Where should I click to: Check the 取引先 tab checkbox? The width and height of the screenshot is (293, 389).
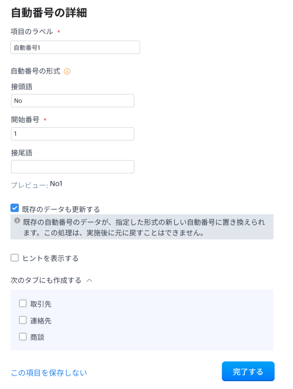pyautogui.click(x=23, y=303)
